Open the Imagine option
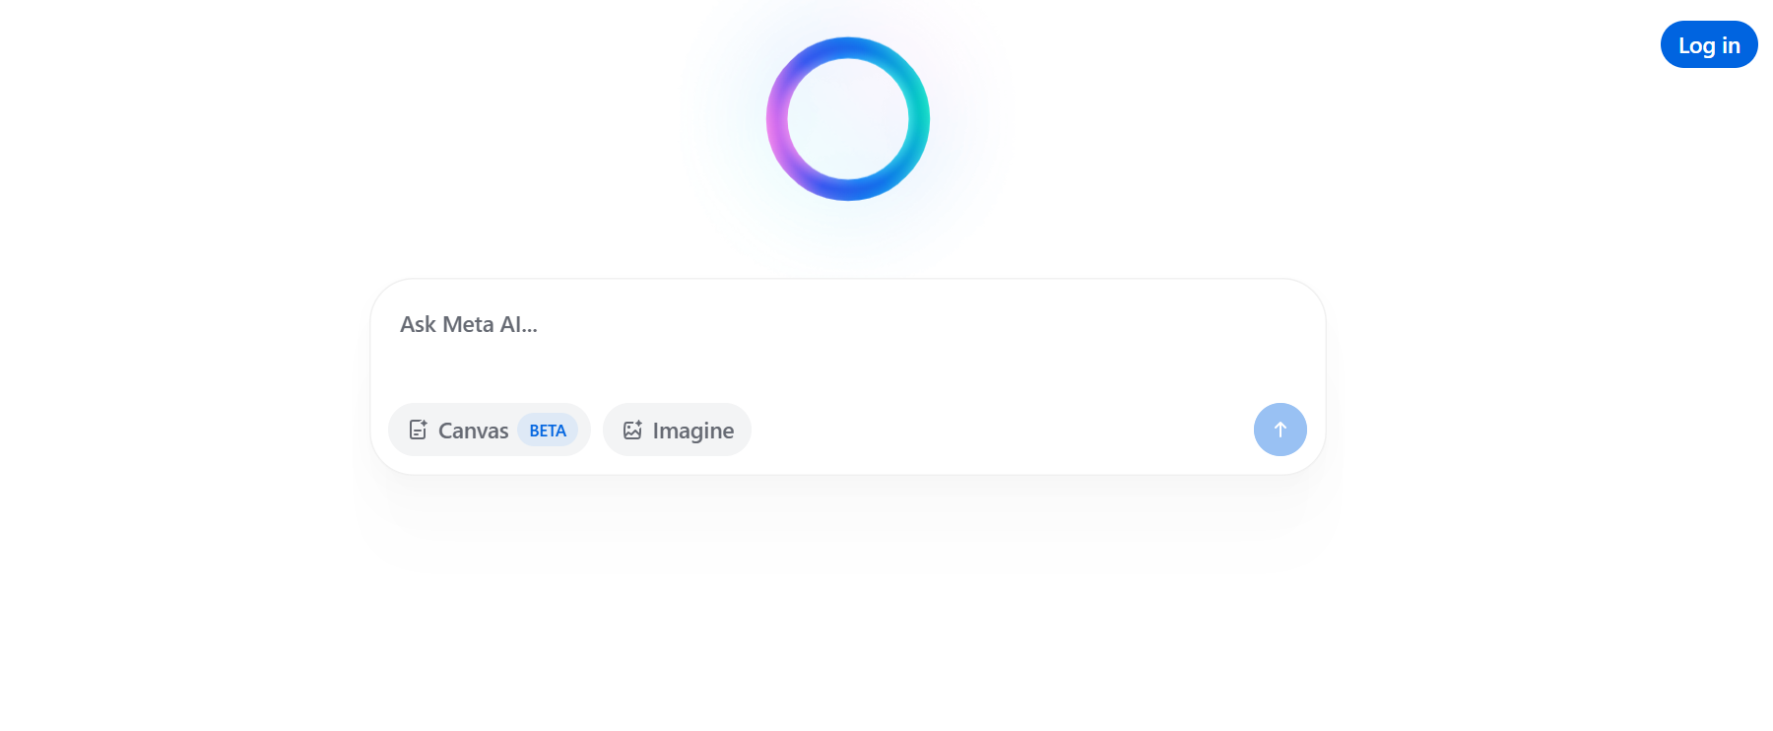1773x731 pixels. [x=677, y=430]
